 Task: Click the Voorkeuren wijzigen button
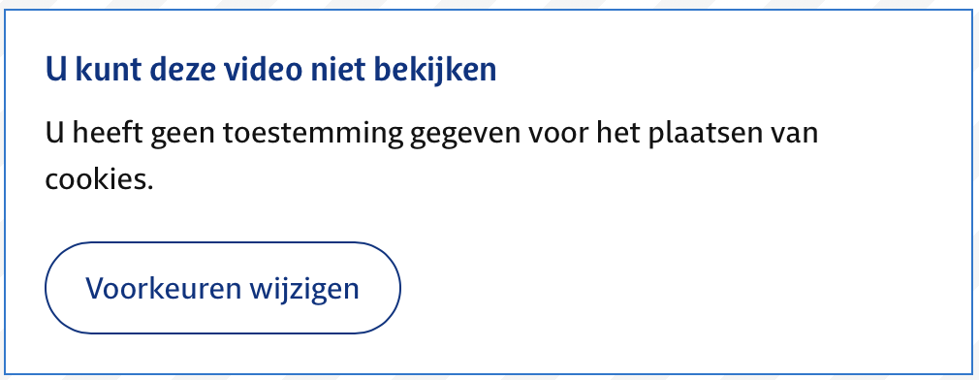point(223,288)
